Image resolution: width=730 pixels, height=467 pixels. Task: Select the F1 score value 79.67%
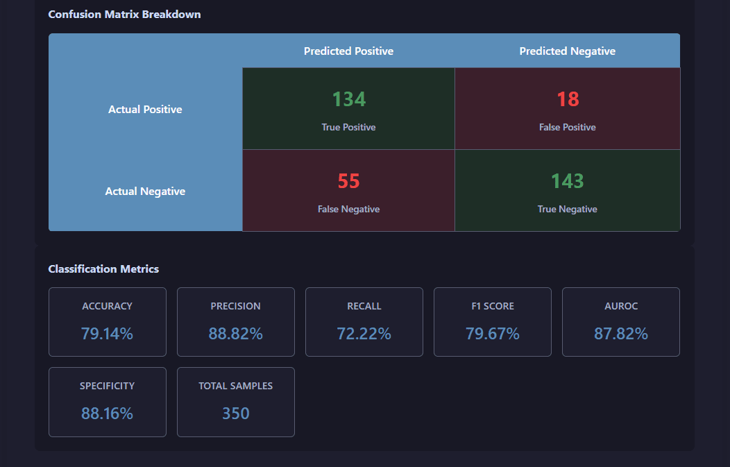pyautogui.click(x=493, y=333)
